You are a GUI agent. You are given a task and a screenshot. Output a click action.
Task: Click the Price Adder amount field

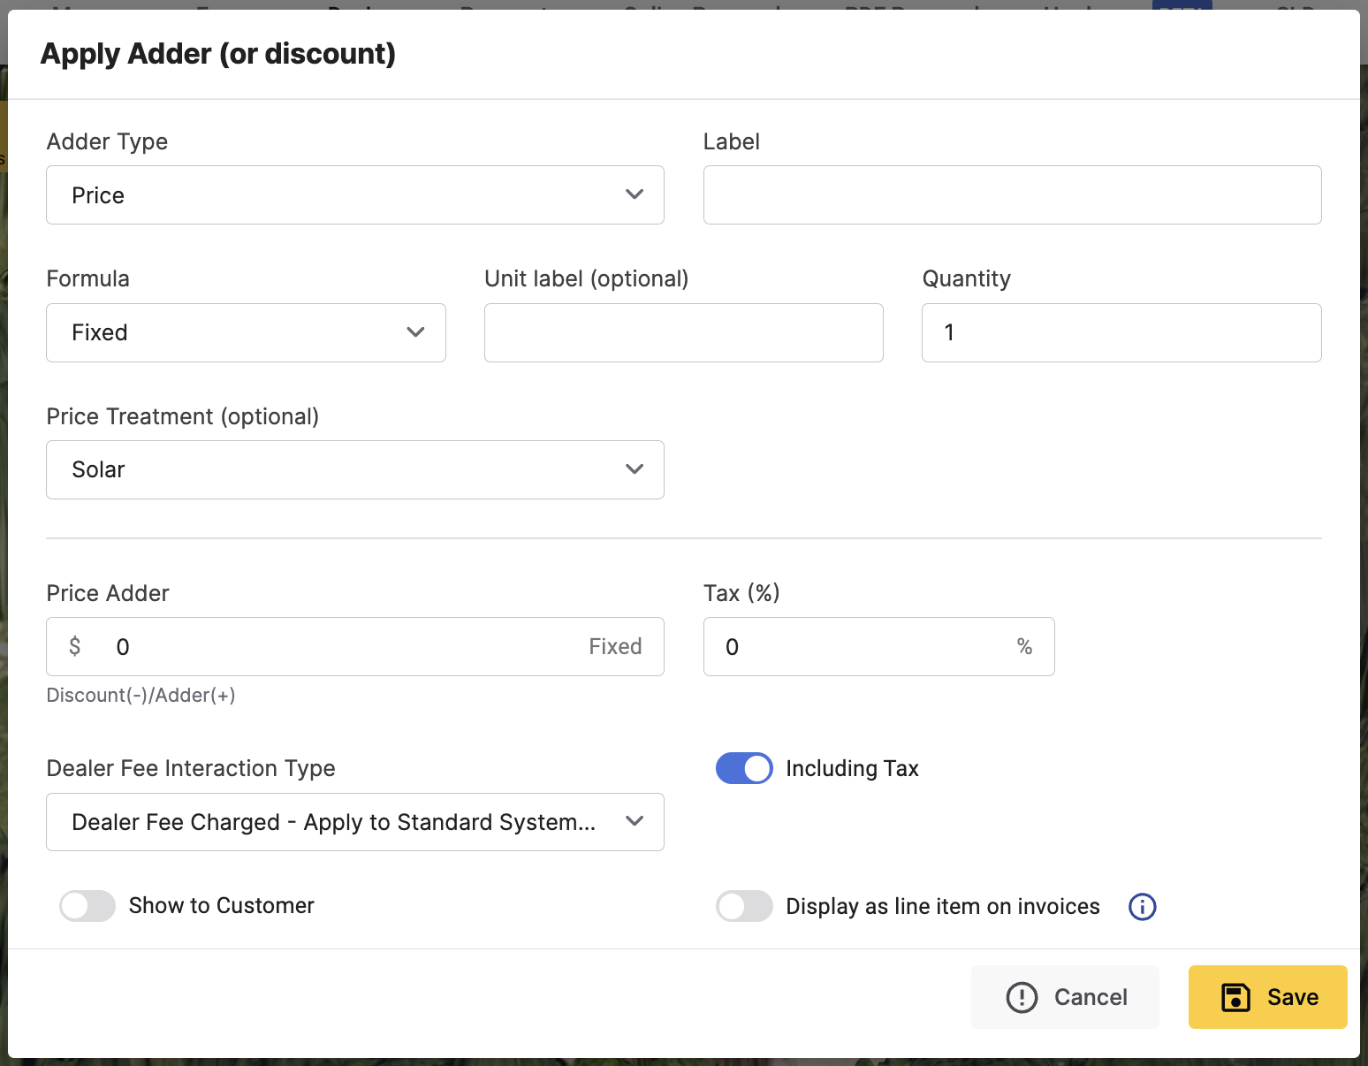pyautogui.click(x=355, y=647)
